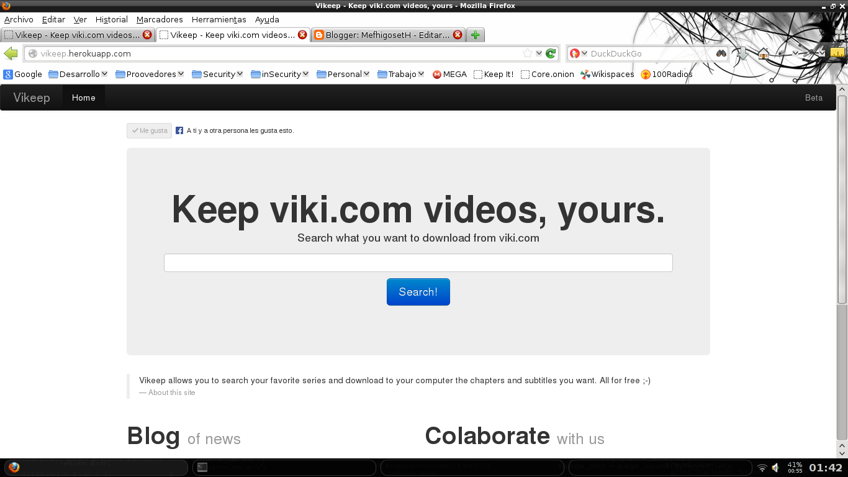The width and height of the screenshot is (848, 477).
Task: Click the page vertical scrollbar thumb
Action: pos(842,200)
